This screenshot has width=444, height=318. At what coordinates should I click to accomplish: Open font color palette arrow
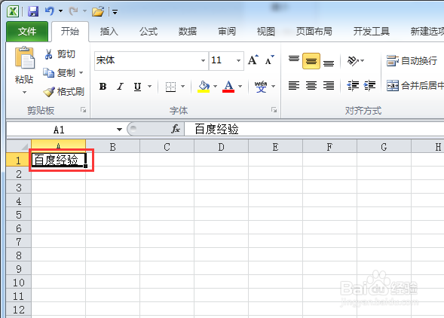tap(240, 86)
